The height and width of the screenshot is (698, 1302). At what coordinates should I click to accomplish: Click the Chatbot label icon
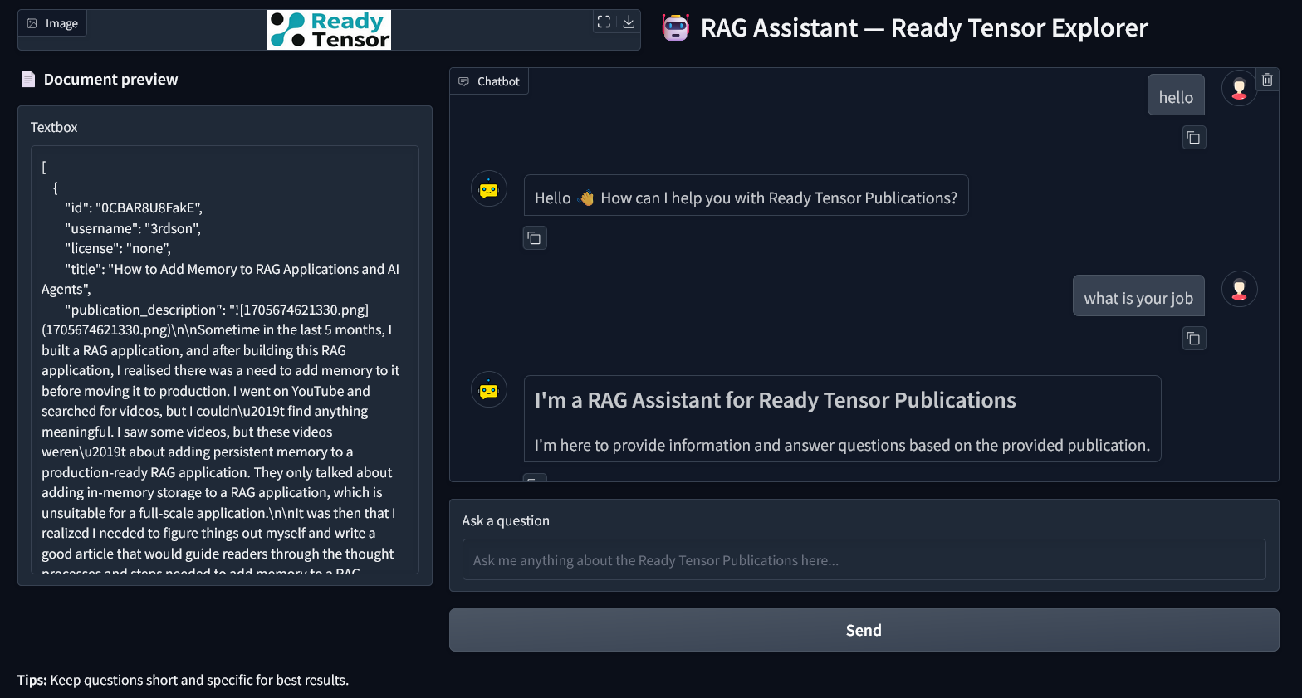[x=464, y=81]
